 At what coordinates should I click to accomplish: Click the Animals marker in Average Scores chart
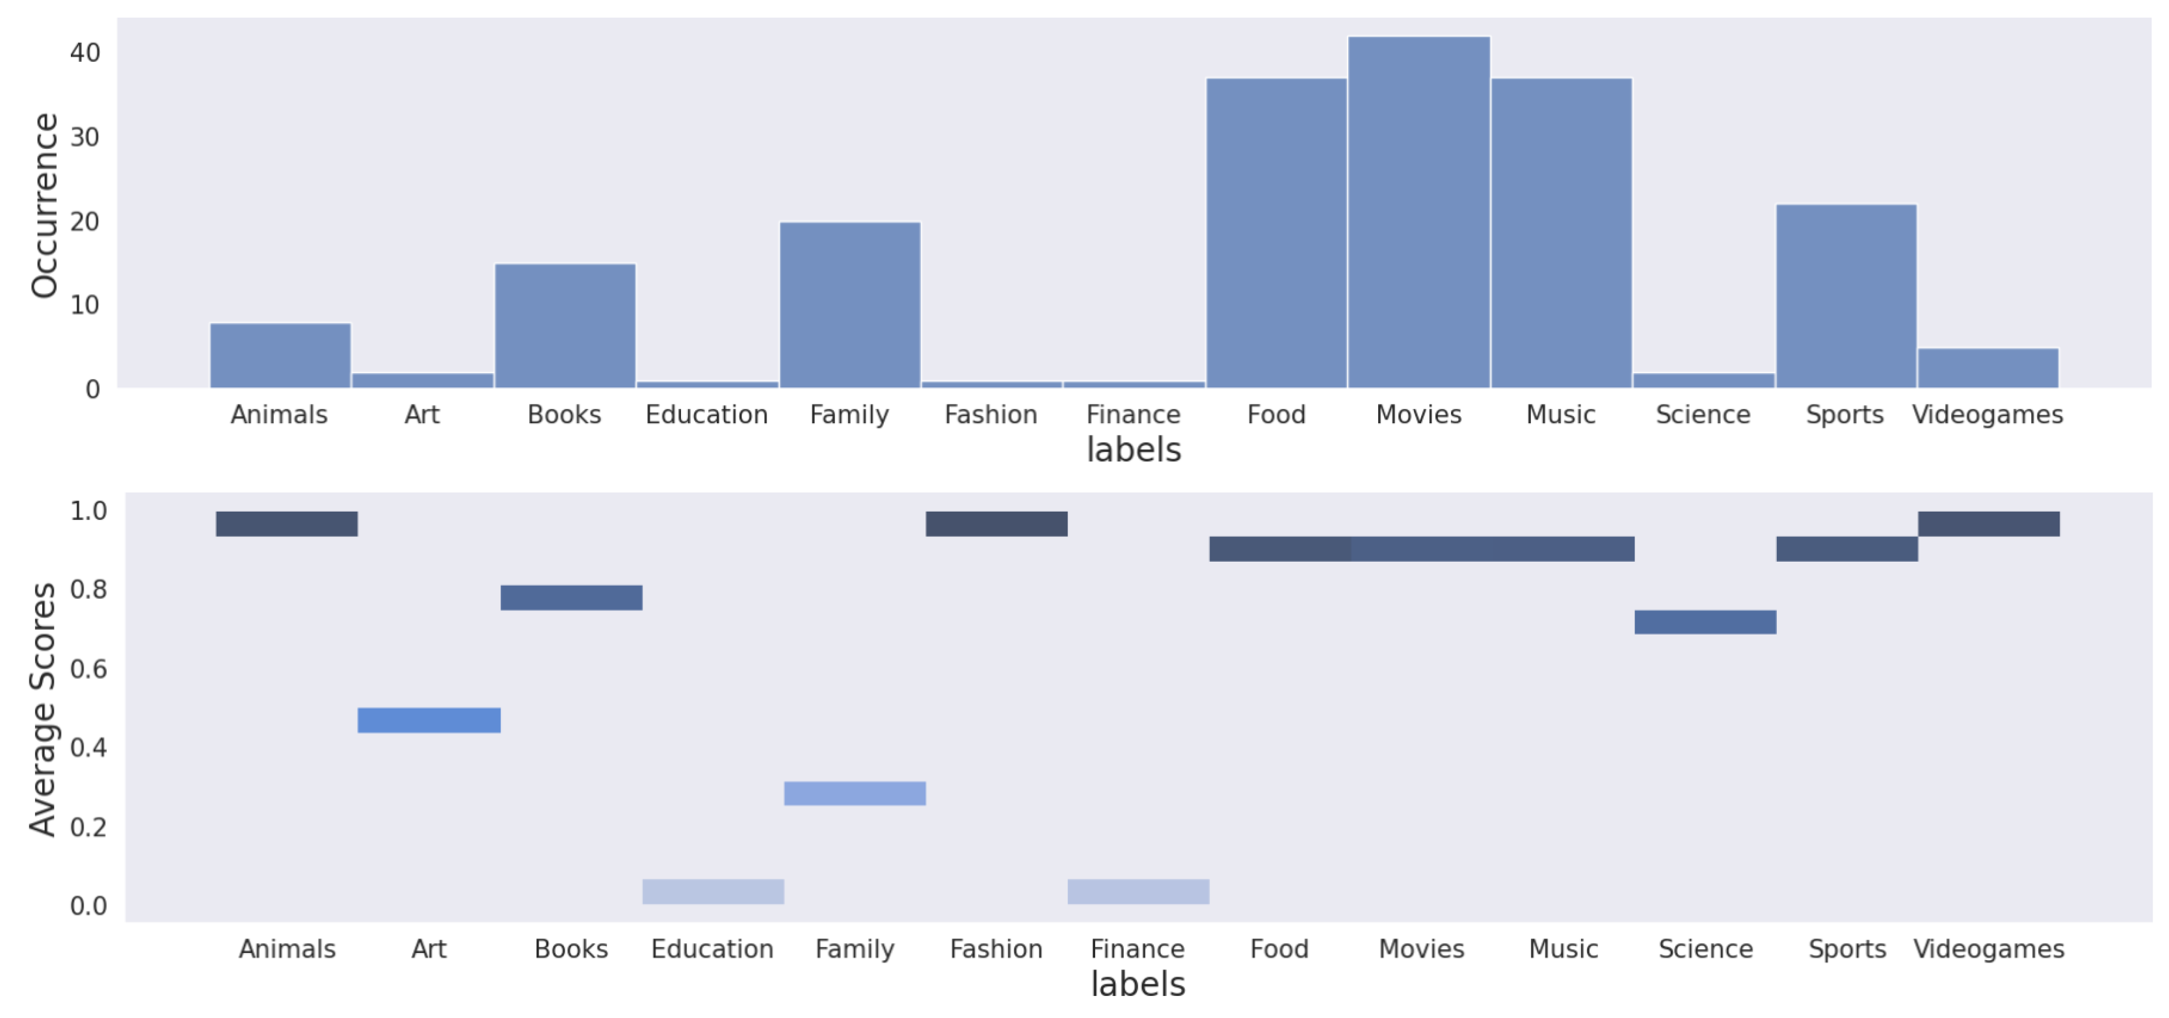point(286,523)
